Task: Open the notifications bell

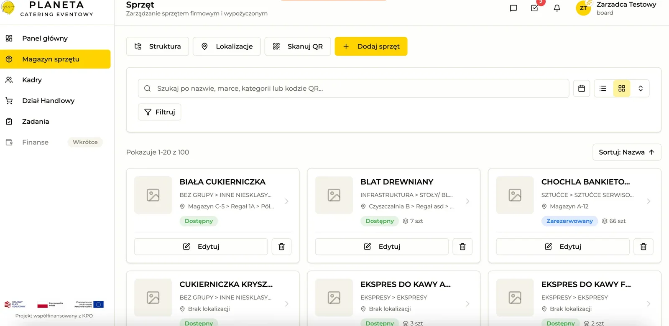Action: point(557,8)
